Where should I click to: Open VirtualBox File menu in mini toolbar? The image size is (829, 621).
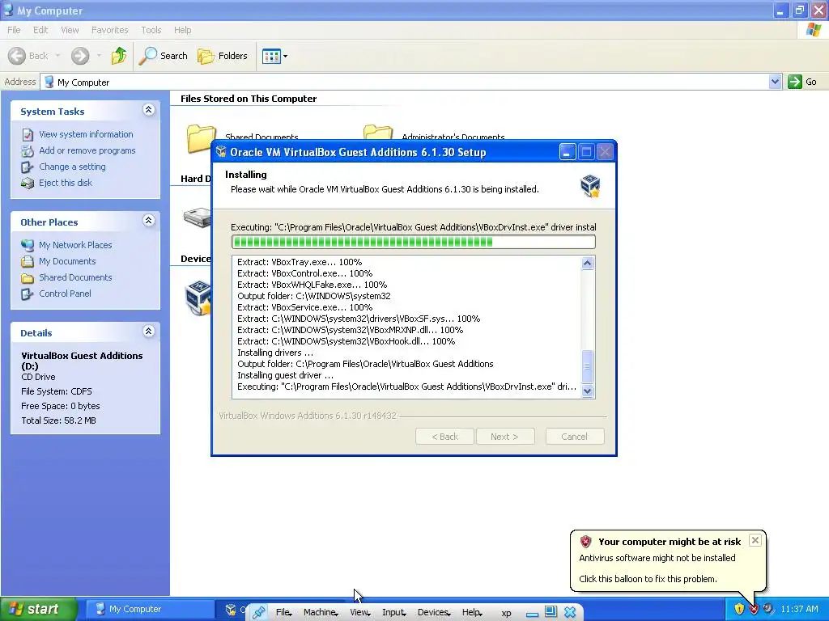(x=283, y=613)
